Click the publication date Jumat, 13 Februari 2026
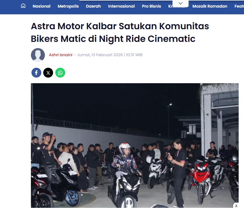The width and height of the screenshot is (244, 208). click(100, 55)
